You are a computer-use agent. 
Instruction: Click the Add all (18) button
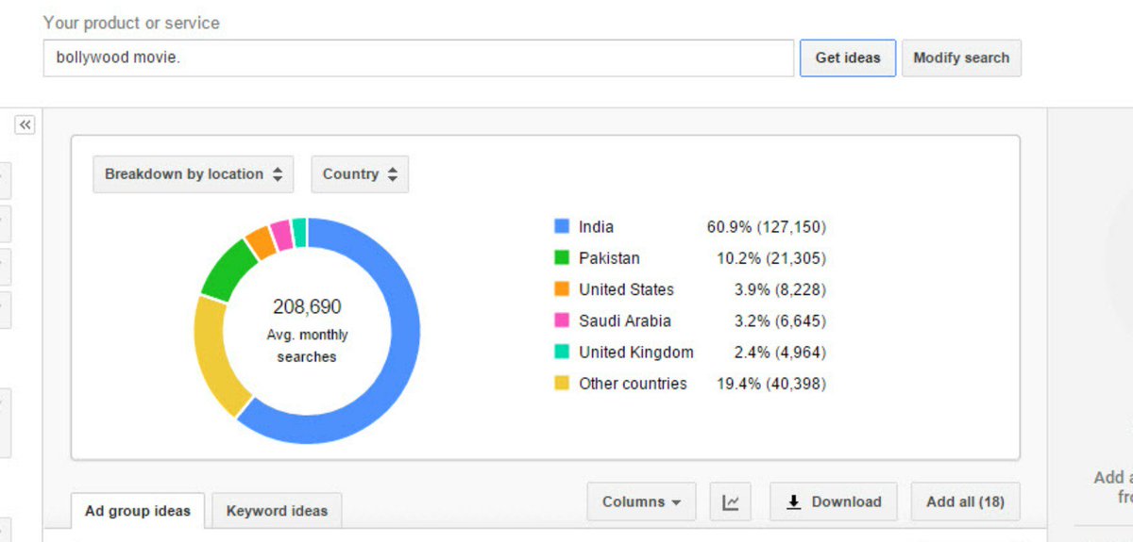pos(965,502)
